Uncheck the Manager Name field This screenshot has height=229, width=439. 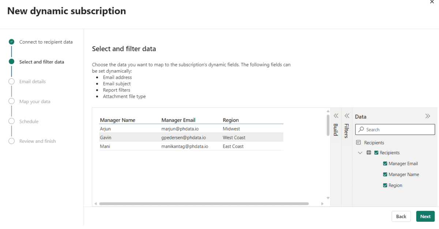pos(385,174)
